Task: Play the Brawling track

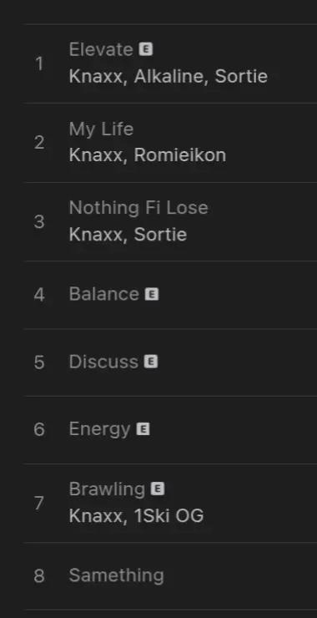Action: 107,489
